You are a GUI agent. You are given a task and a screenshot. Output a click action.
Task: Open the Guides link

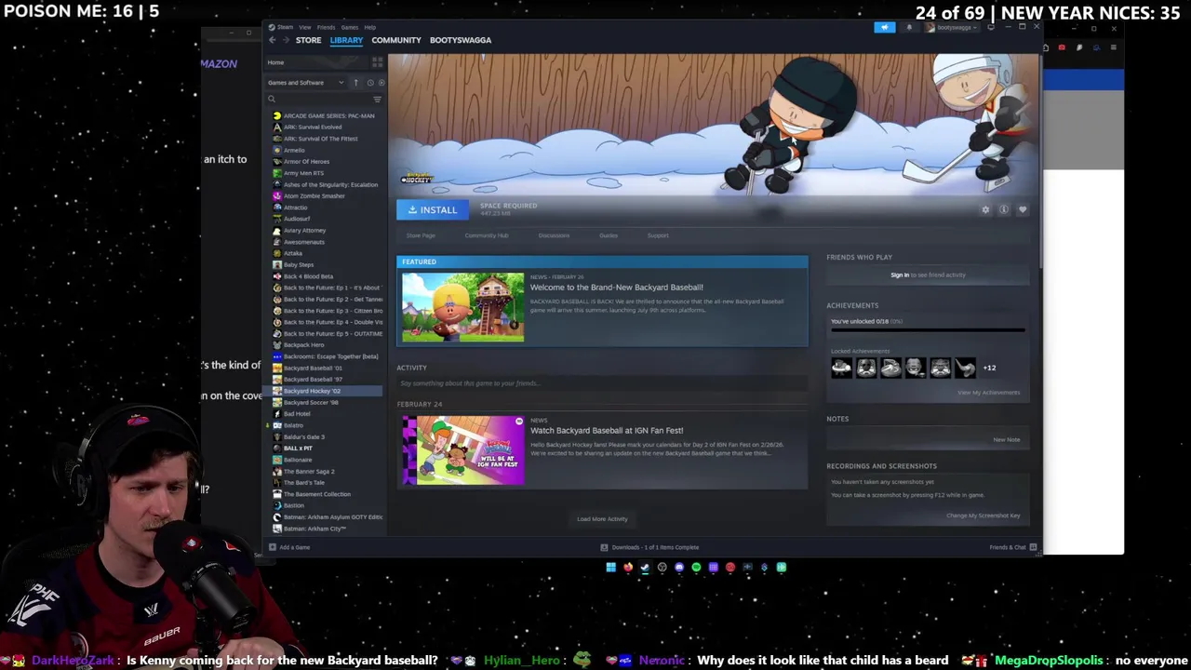click(609, 235)
